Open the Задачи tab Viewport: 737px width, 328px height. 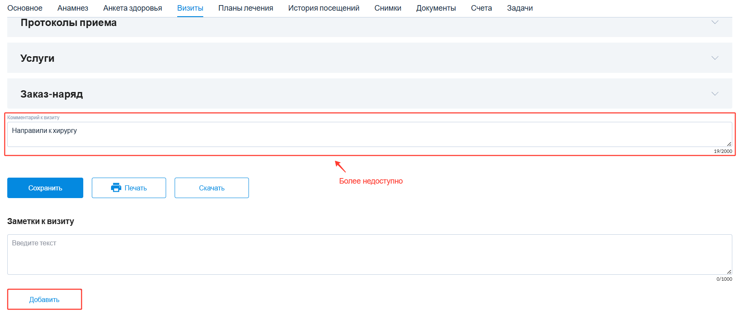click(520, 8)
